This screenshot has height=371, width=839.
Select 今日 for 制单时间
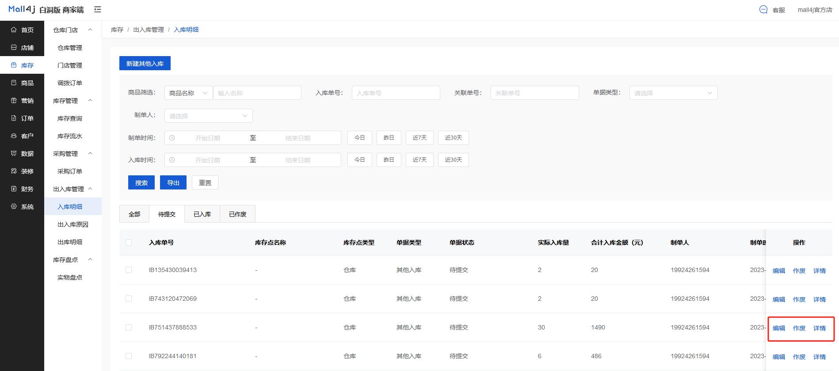click(x=360, y=138)
